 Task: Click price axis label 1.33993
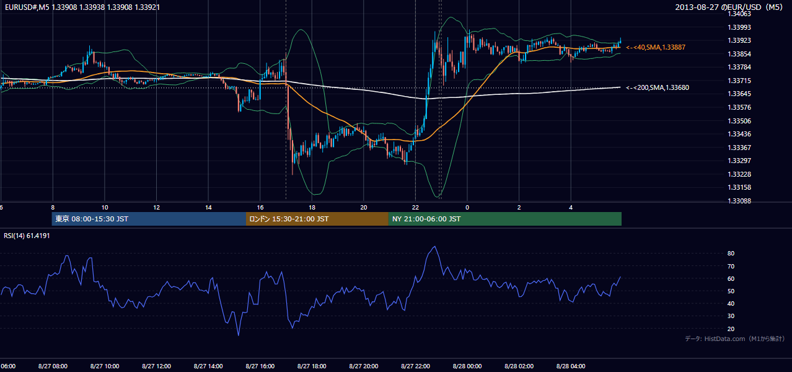(x=739, y=27)
